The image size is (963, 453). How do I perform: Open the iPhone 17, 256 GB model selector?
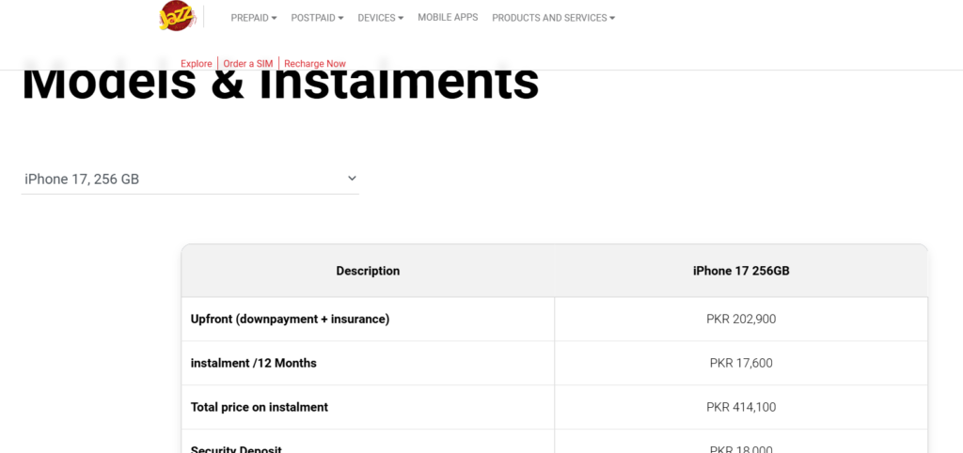(188, 179)
